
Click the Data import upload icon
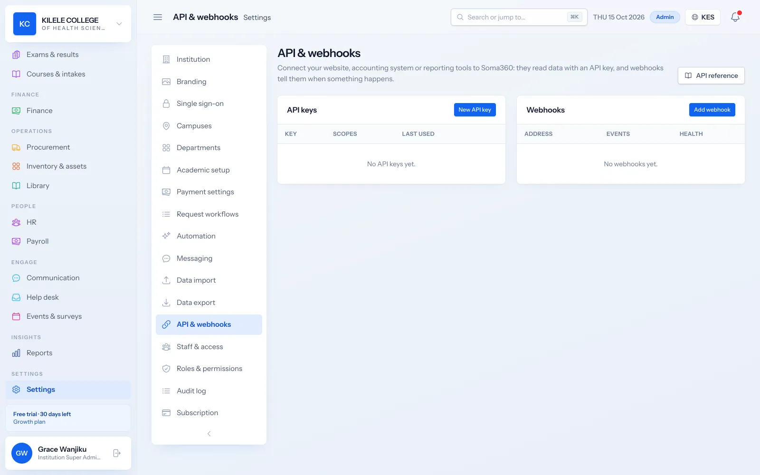pos(166,280)
